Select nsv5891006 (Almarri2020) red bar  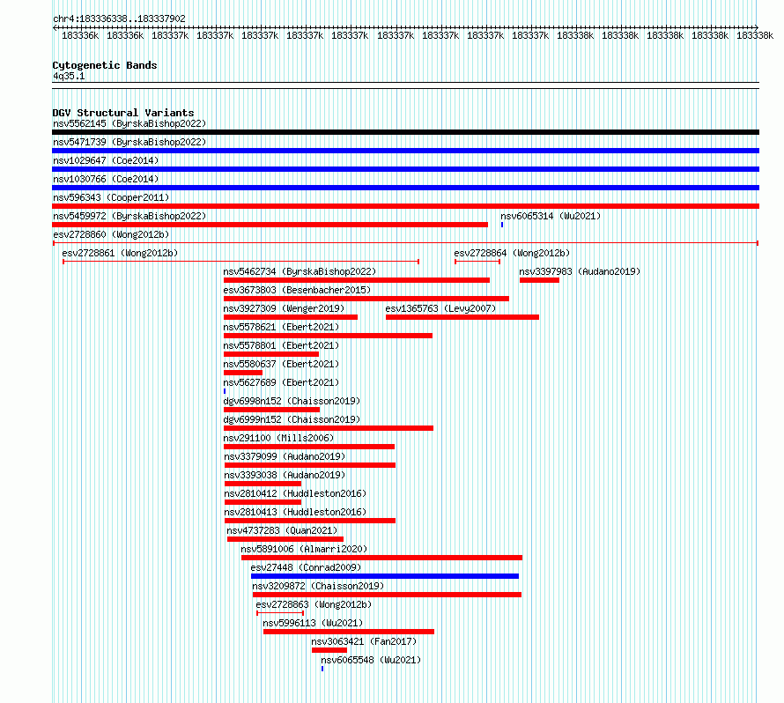381,558
